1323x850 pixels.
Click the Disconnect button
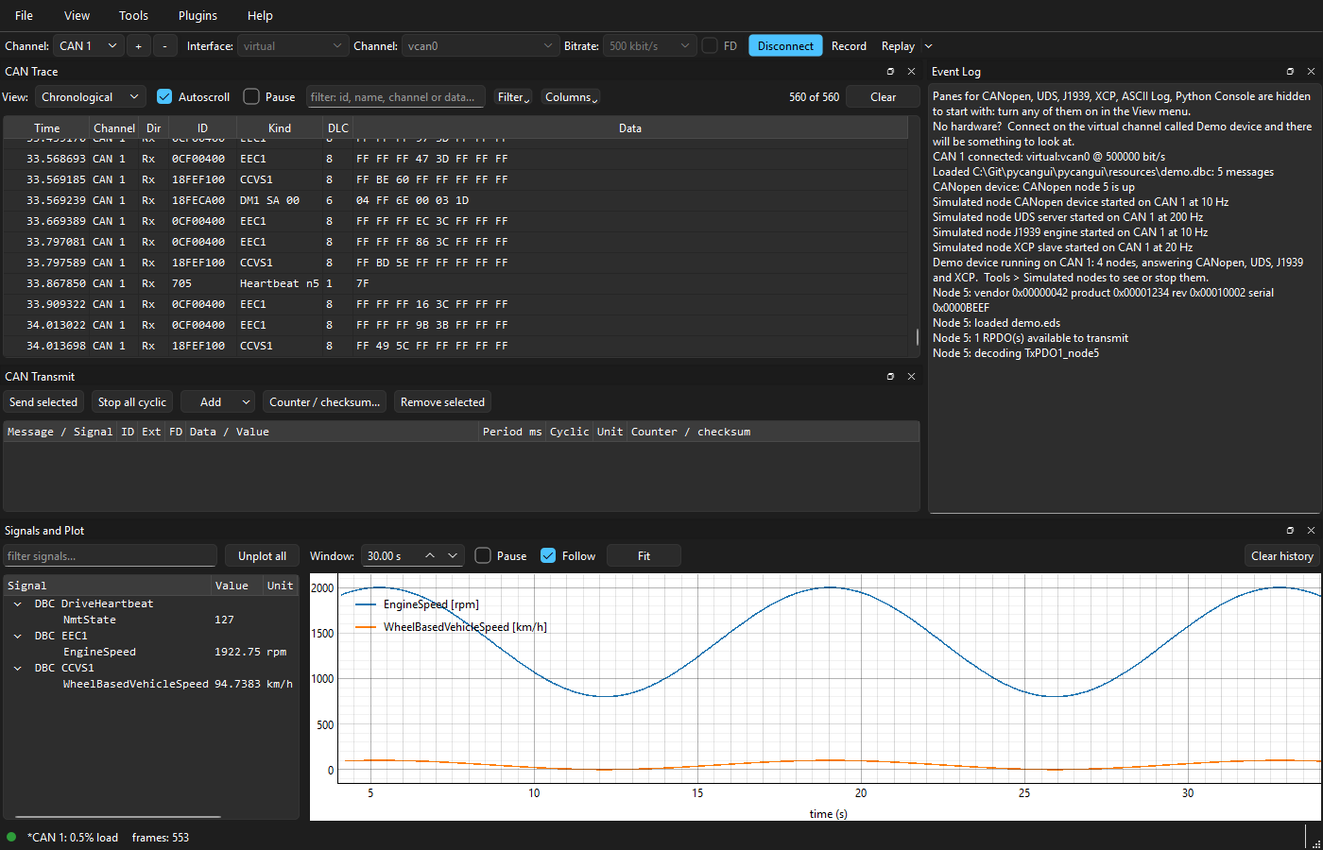[785, 45]
